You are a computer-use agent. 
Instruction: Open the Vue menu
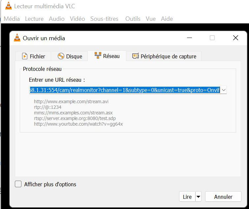click(150, 19)
